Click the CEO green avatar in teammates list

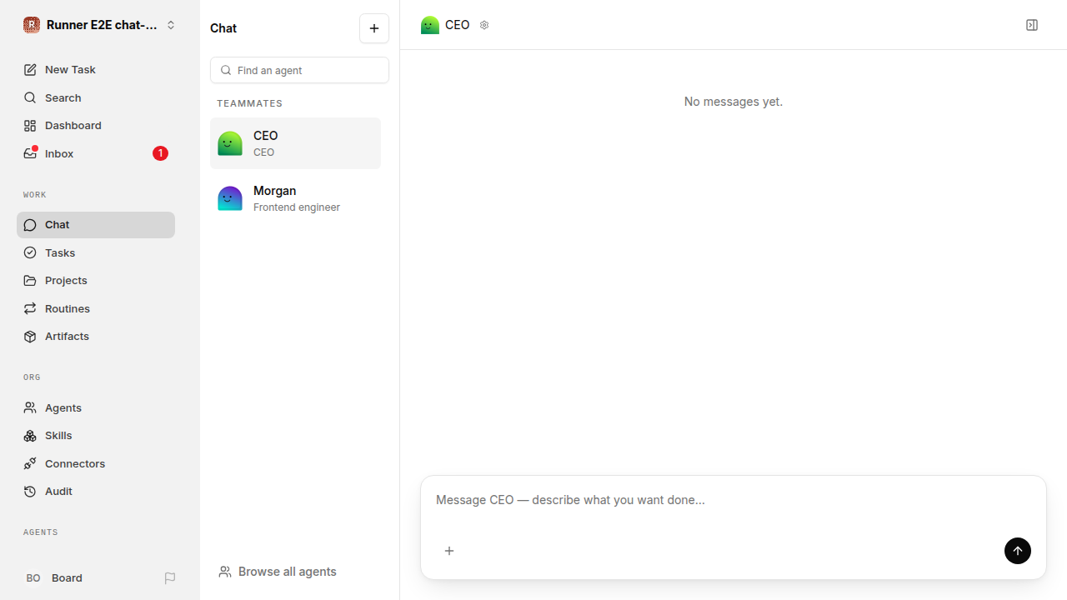pyautogui.click(x=230, y=143)
